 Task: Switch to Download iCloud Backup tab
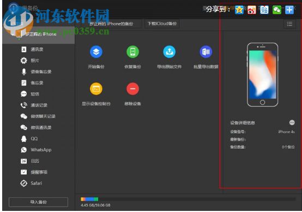pos(162,23)
